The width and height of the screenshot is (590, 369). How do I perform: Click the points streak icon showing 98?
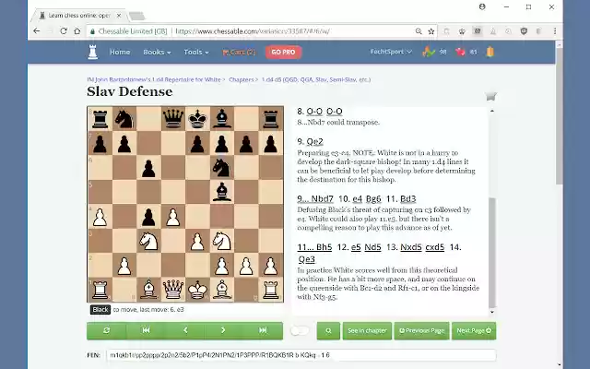(429, 52)
